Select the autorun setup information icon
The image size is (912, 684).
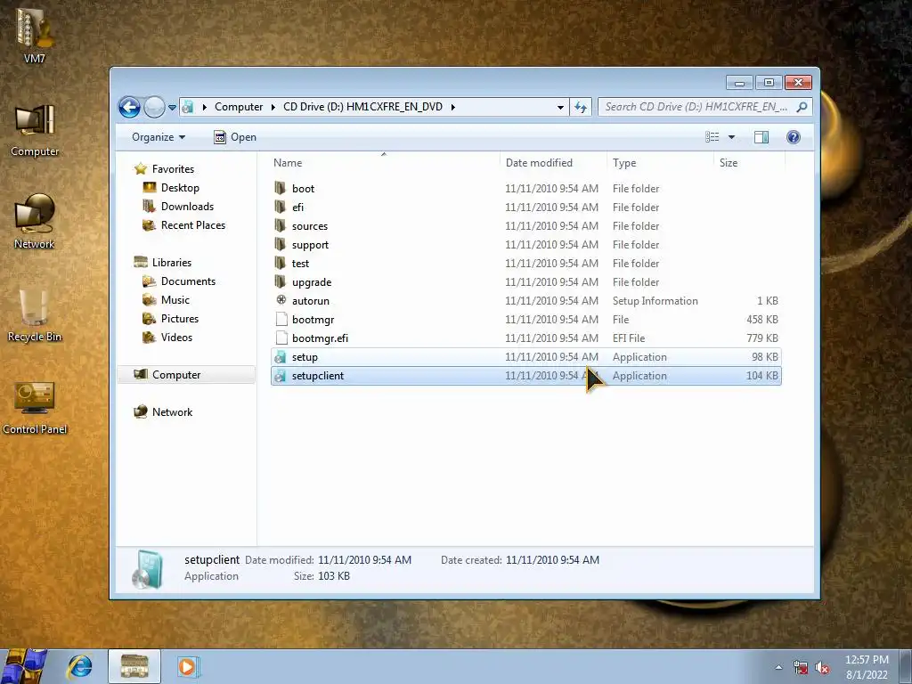(281, 300)
